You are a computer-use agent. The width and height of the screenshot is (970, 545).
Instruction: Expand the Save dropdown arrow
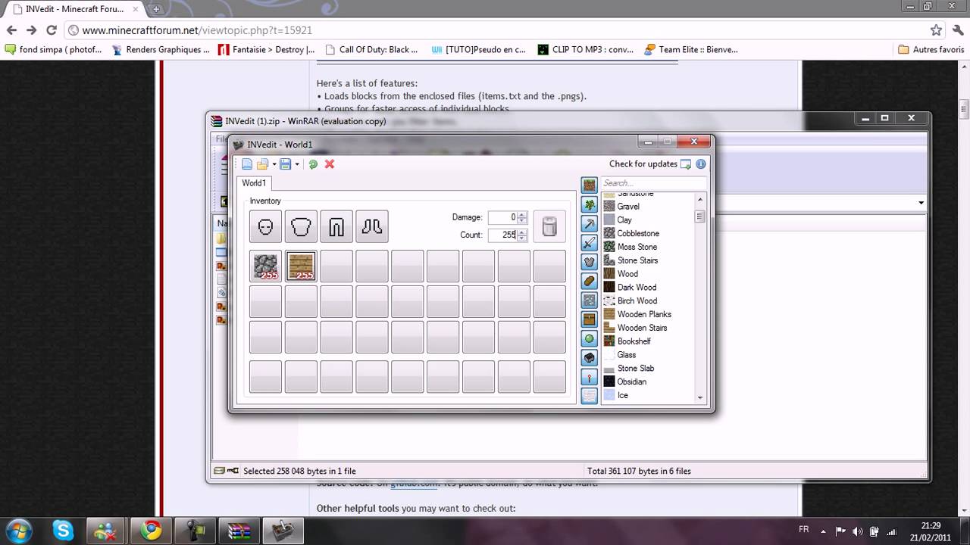click(x=297, y=164)
